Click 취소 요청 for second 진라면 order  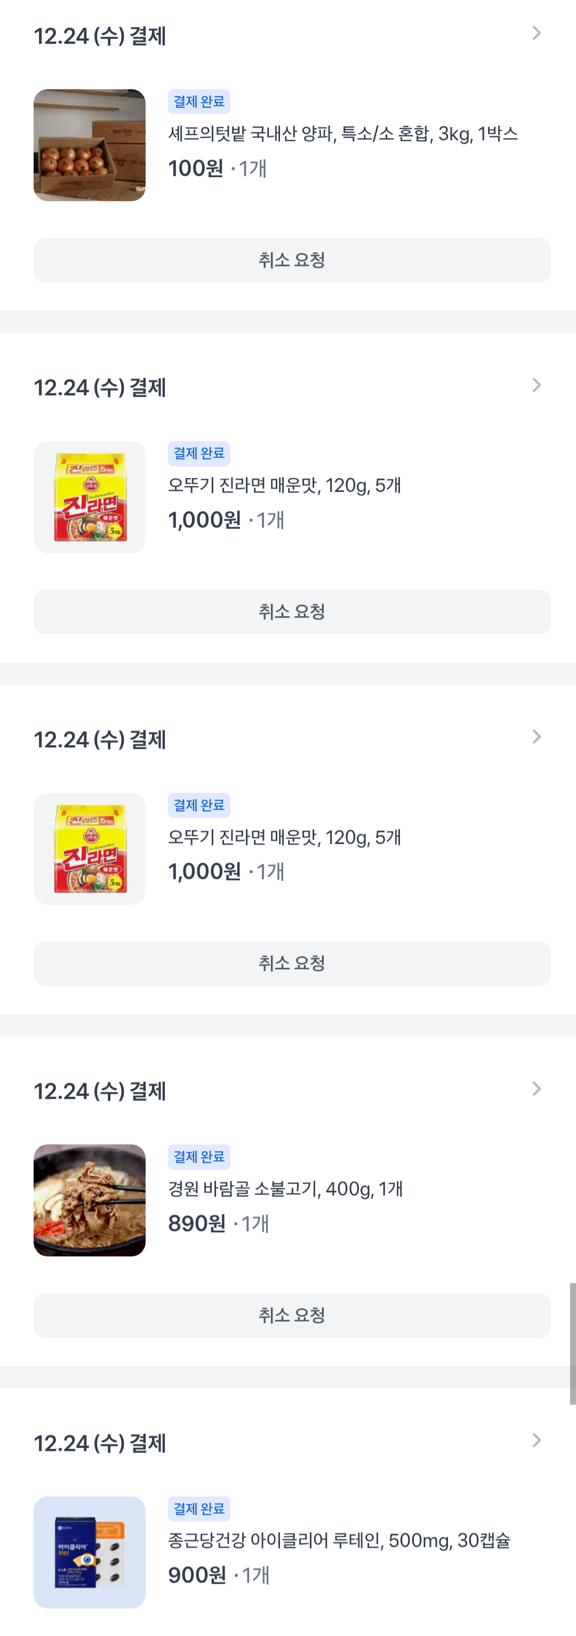tap(292, 963)
